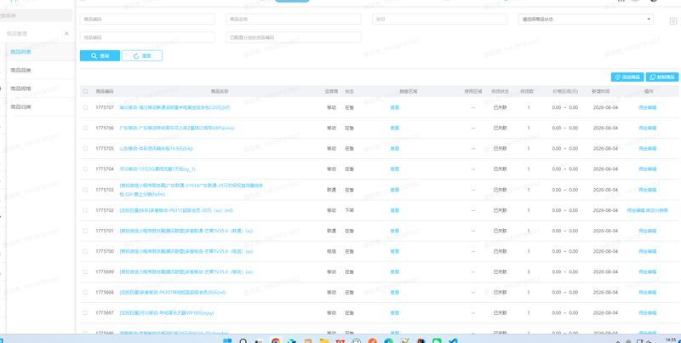The image size is (681, 343).
Task: Open File Explorer folder icon on taskbar
Action: [323, 341]
